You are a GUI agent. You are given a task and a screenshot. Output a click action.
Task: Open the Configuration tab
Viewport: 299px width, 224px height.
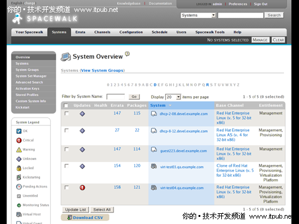[x=131, y=32]
